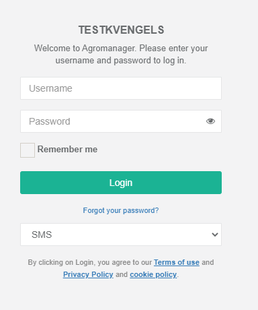Show password using the eye icon
The height and width of the screenshot is (310, 258).
[x=210, y=121]
